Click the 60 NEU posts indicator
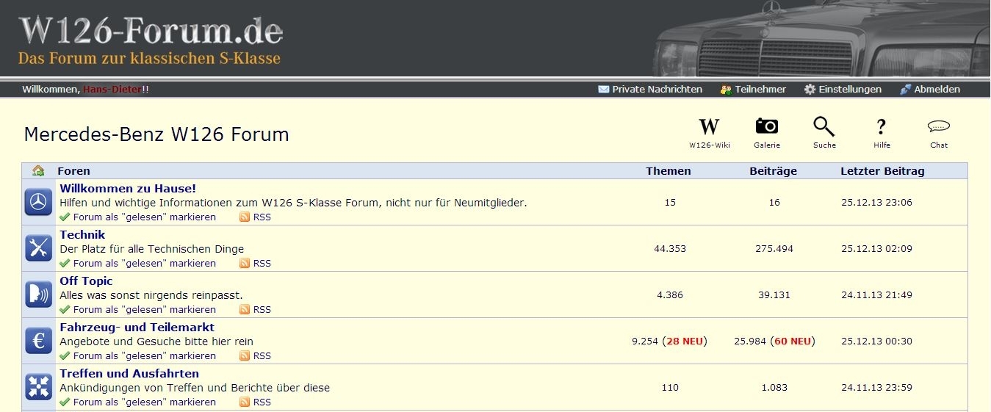 click(x=793, y=341)
